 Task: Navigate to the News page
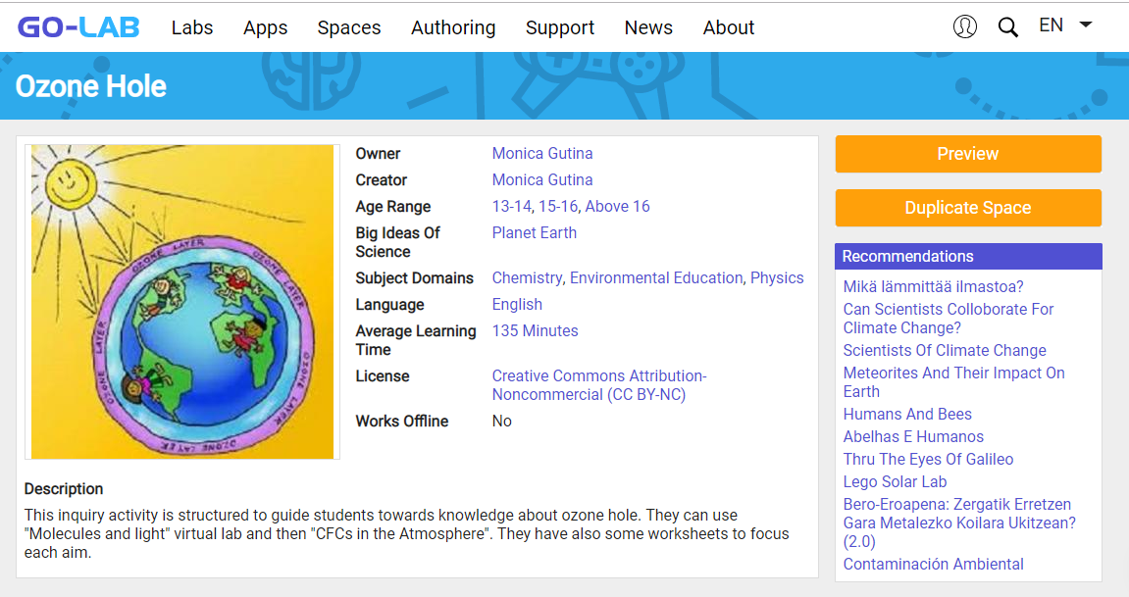click(648, 27)
